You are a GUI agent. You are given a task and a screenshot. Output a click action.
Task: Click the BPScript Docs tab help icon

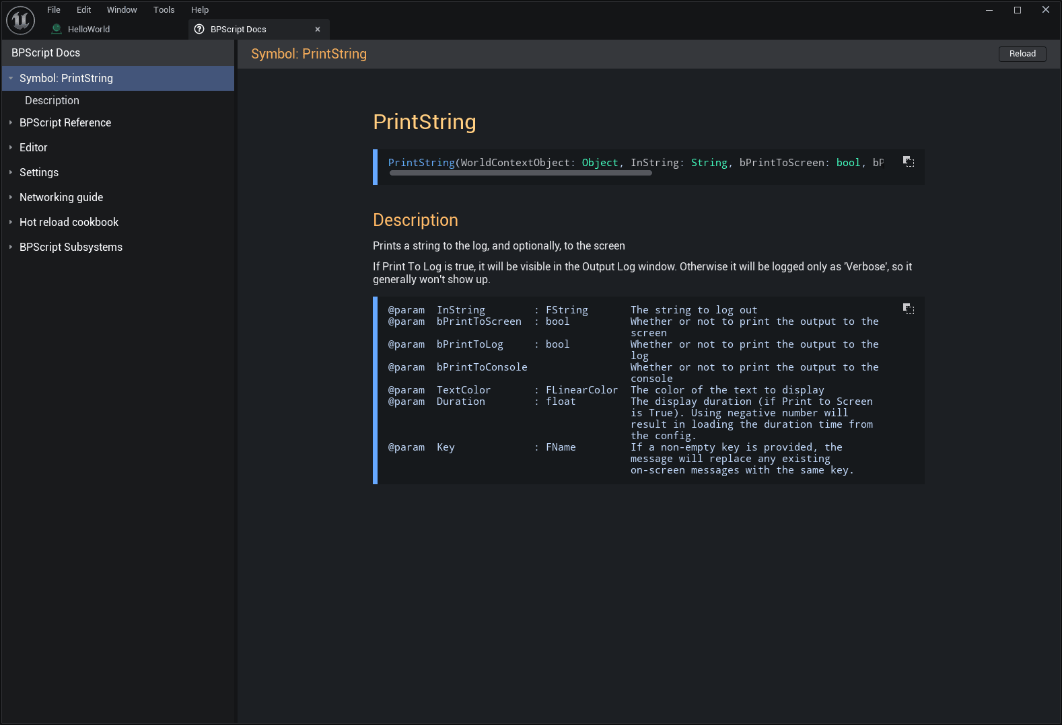click(199, 29)
